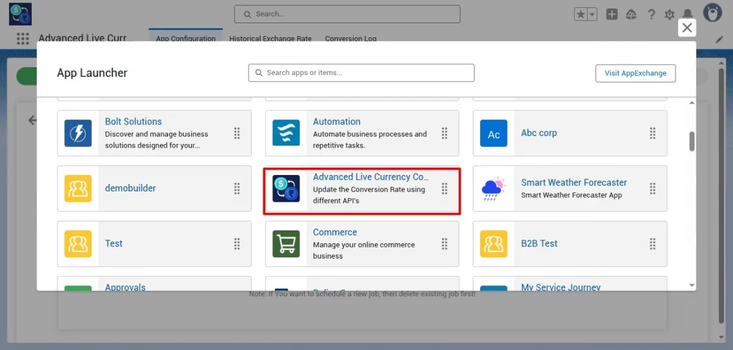Open the Conversion Log tab
This screenshot has height=350, width=733.
coord(351,38)
